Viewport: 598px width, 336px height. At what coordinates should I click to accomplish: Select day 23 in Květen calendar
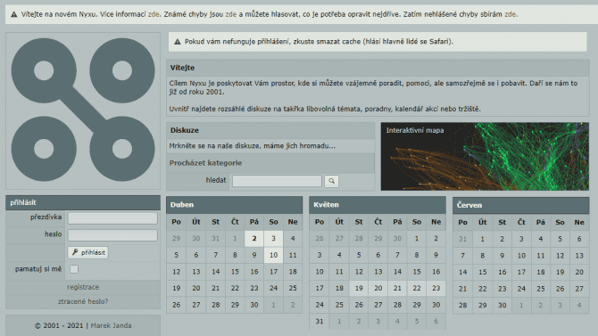[436, 289]
